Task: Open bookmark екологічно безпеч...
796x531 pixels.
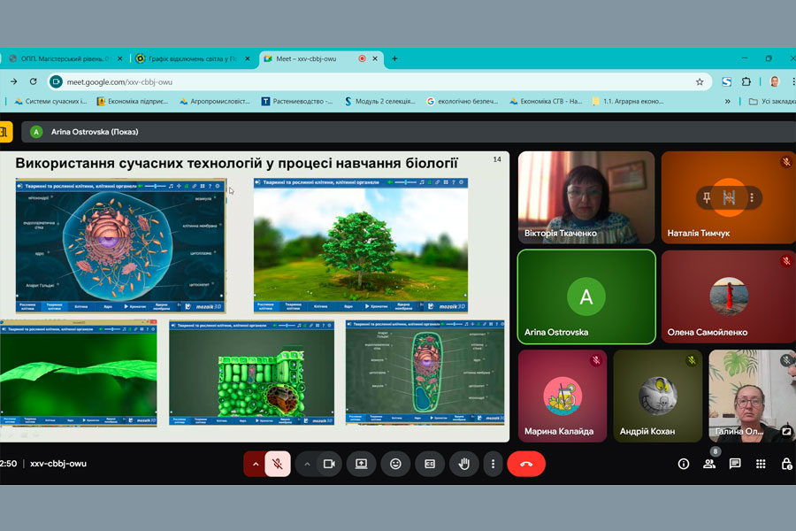Action: tap(463, 102)
